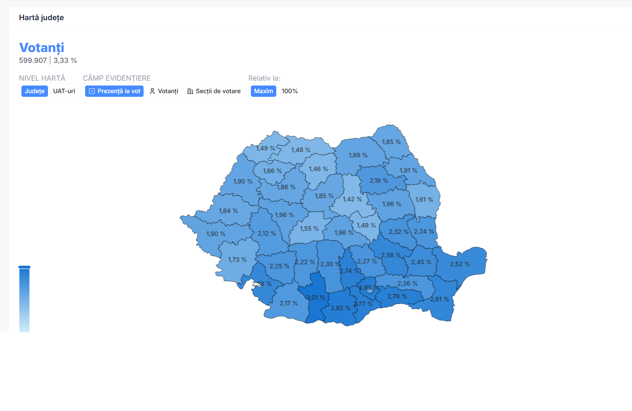Select county labeled 2,32 %
The image size is (632, 411).
[x=398, y=232]
